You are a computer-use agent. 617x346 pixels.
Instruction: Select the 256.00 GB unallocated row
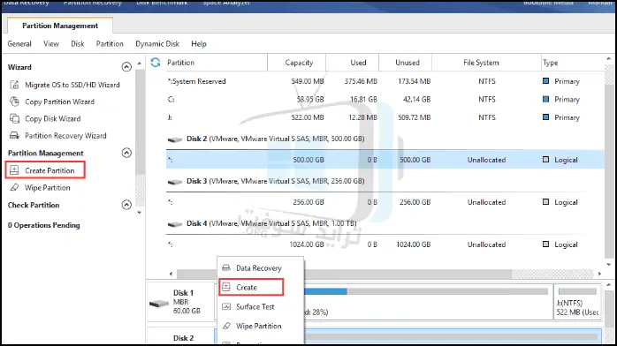(x=385, y=202)
